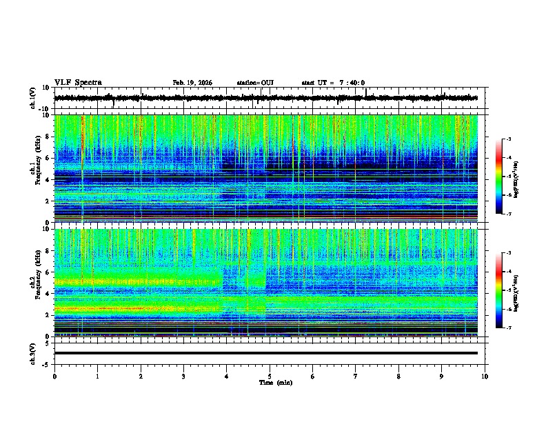Click inside the ch.1 spectrogram panel
The width and height of the screenshot is (546, 422).
click(266, 168)
